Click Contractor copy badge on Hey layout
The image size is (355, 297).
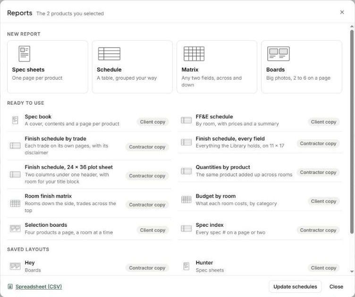(147, 268)
